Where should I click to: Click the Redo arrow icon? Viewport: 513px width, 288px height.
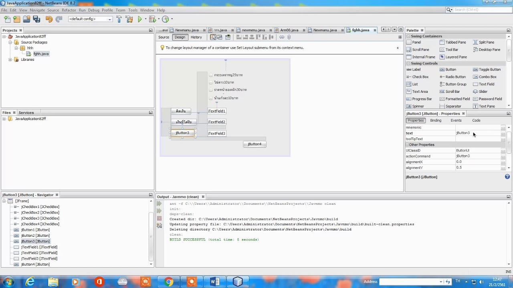(x=59, y=19)
